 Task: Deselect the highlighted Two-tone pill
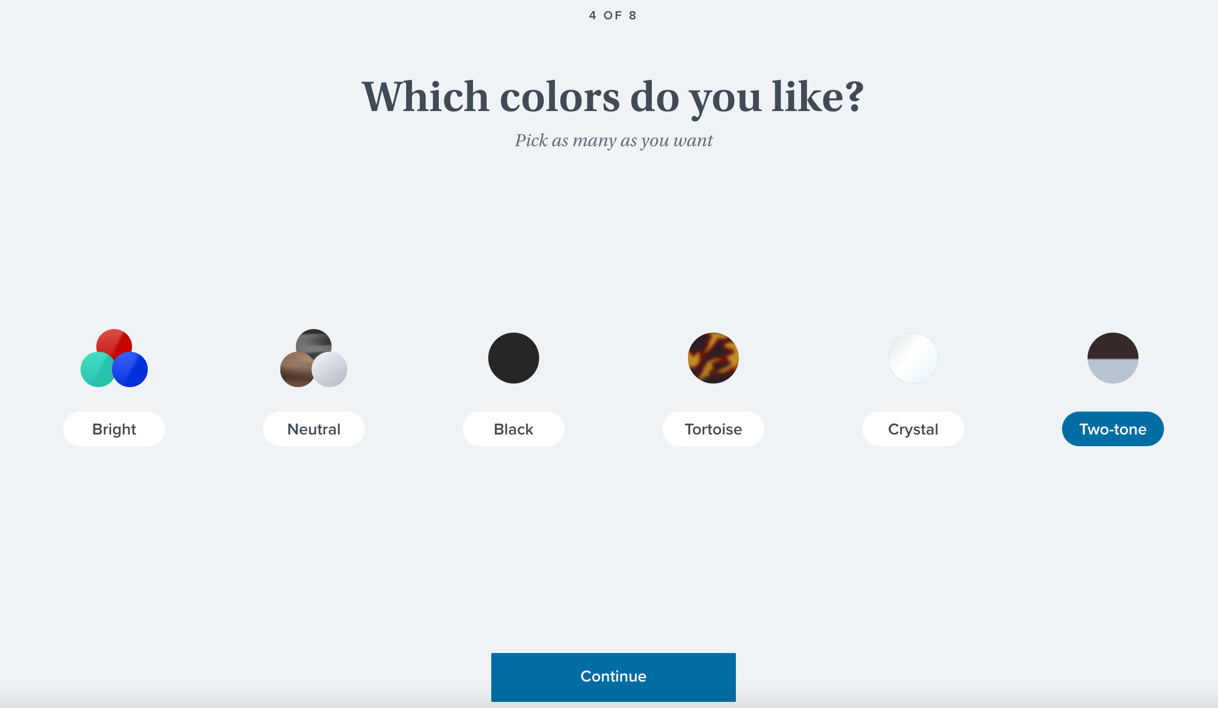click(x=1113, y=429)
